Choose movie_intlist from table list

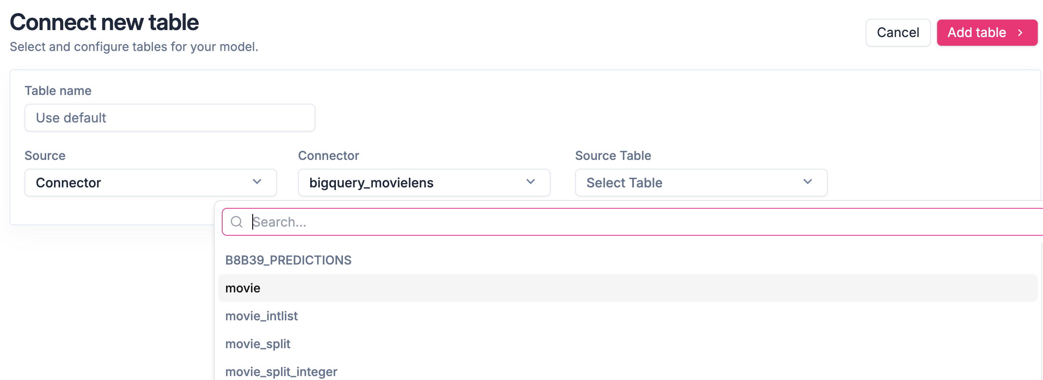tap(628, 316)
